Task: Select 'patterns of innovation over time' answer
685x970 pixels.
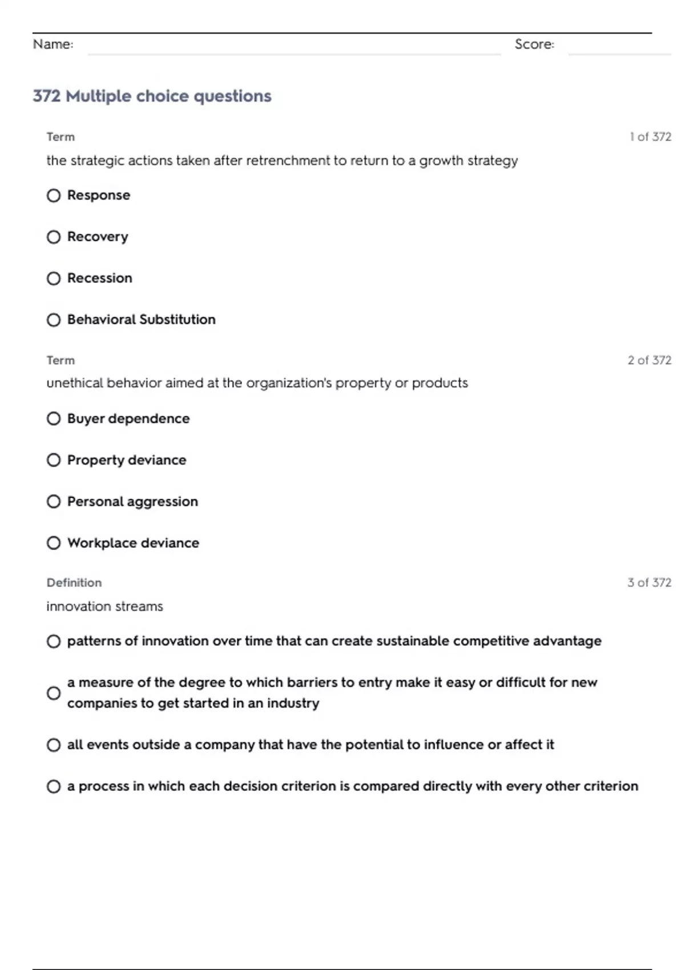Action: pos(54,641)
